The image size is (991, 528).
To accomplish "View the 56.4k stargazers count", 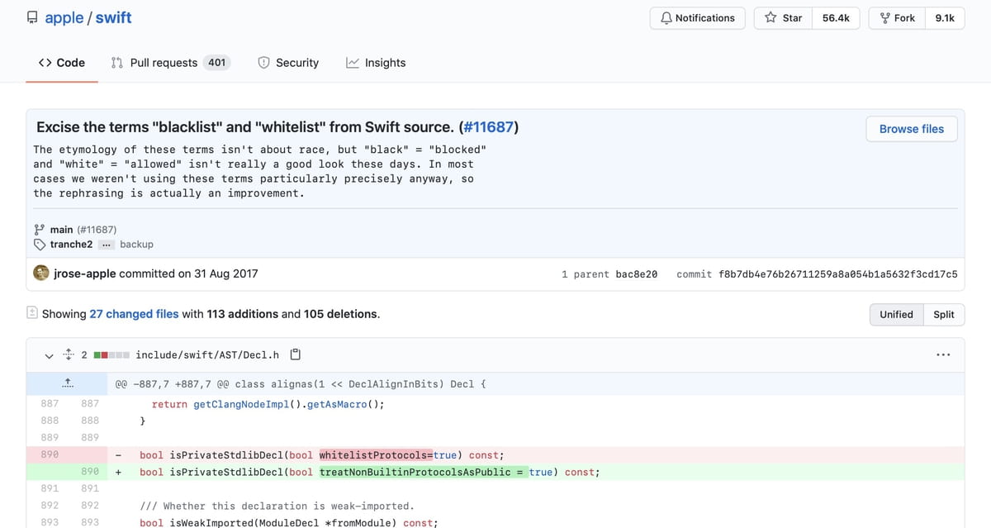I will coord(837,18).
